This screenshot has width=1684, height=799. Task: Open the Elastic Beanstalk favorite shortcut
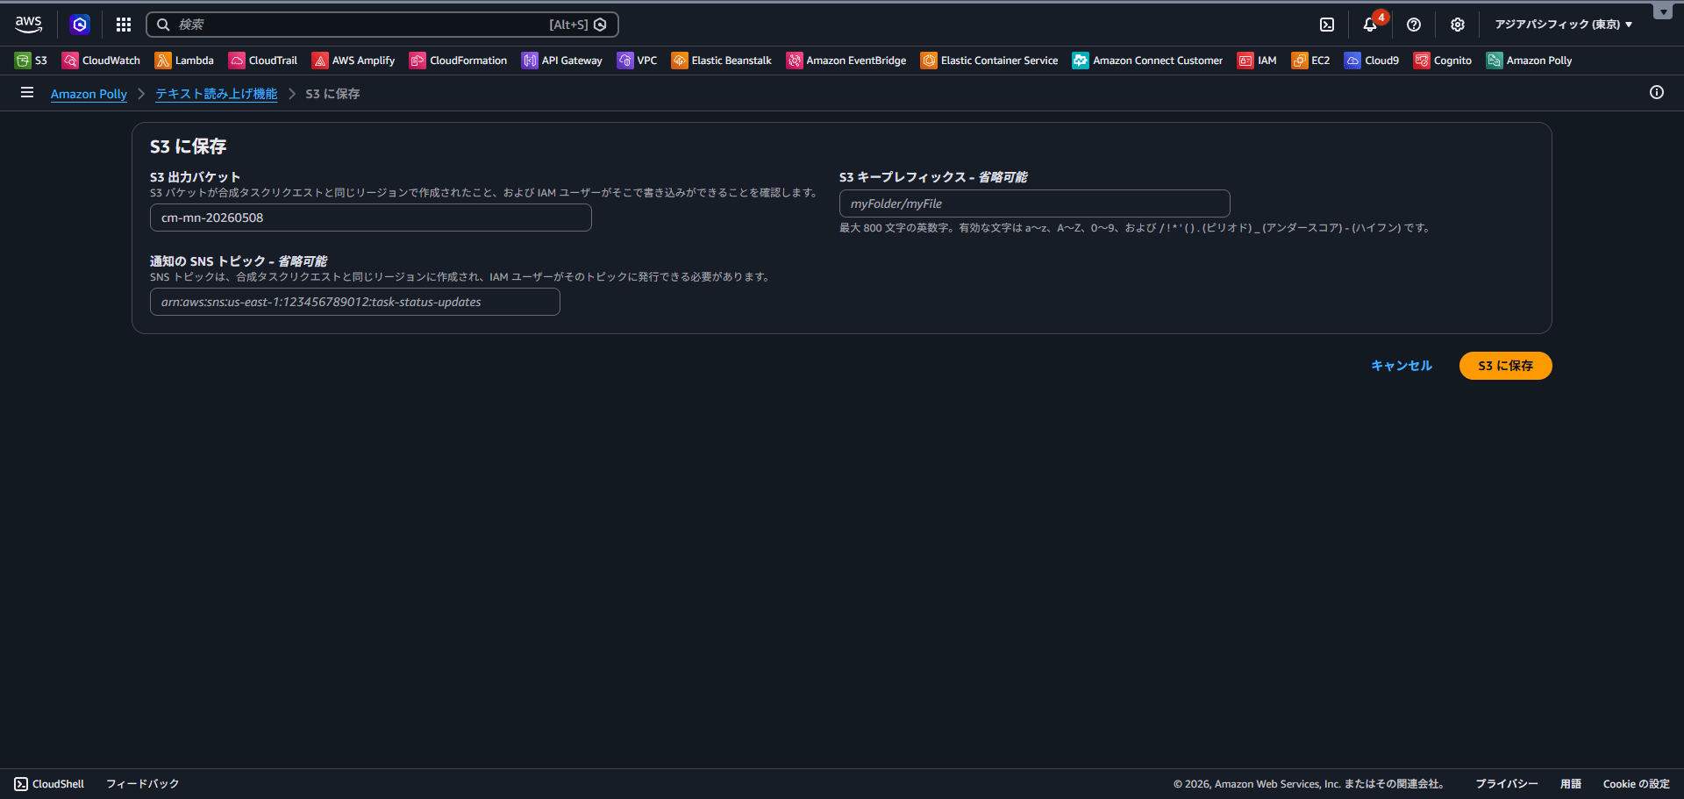coord(721,61)
